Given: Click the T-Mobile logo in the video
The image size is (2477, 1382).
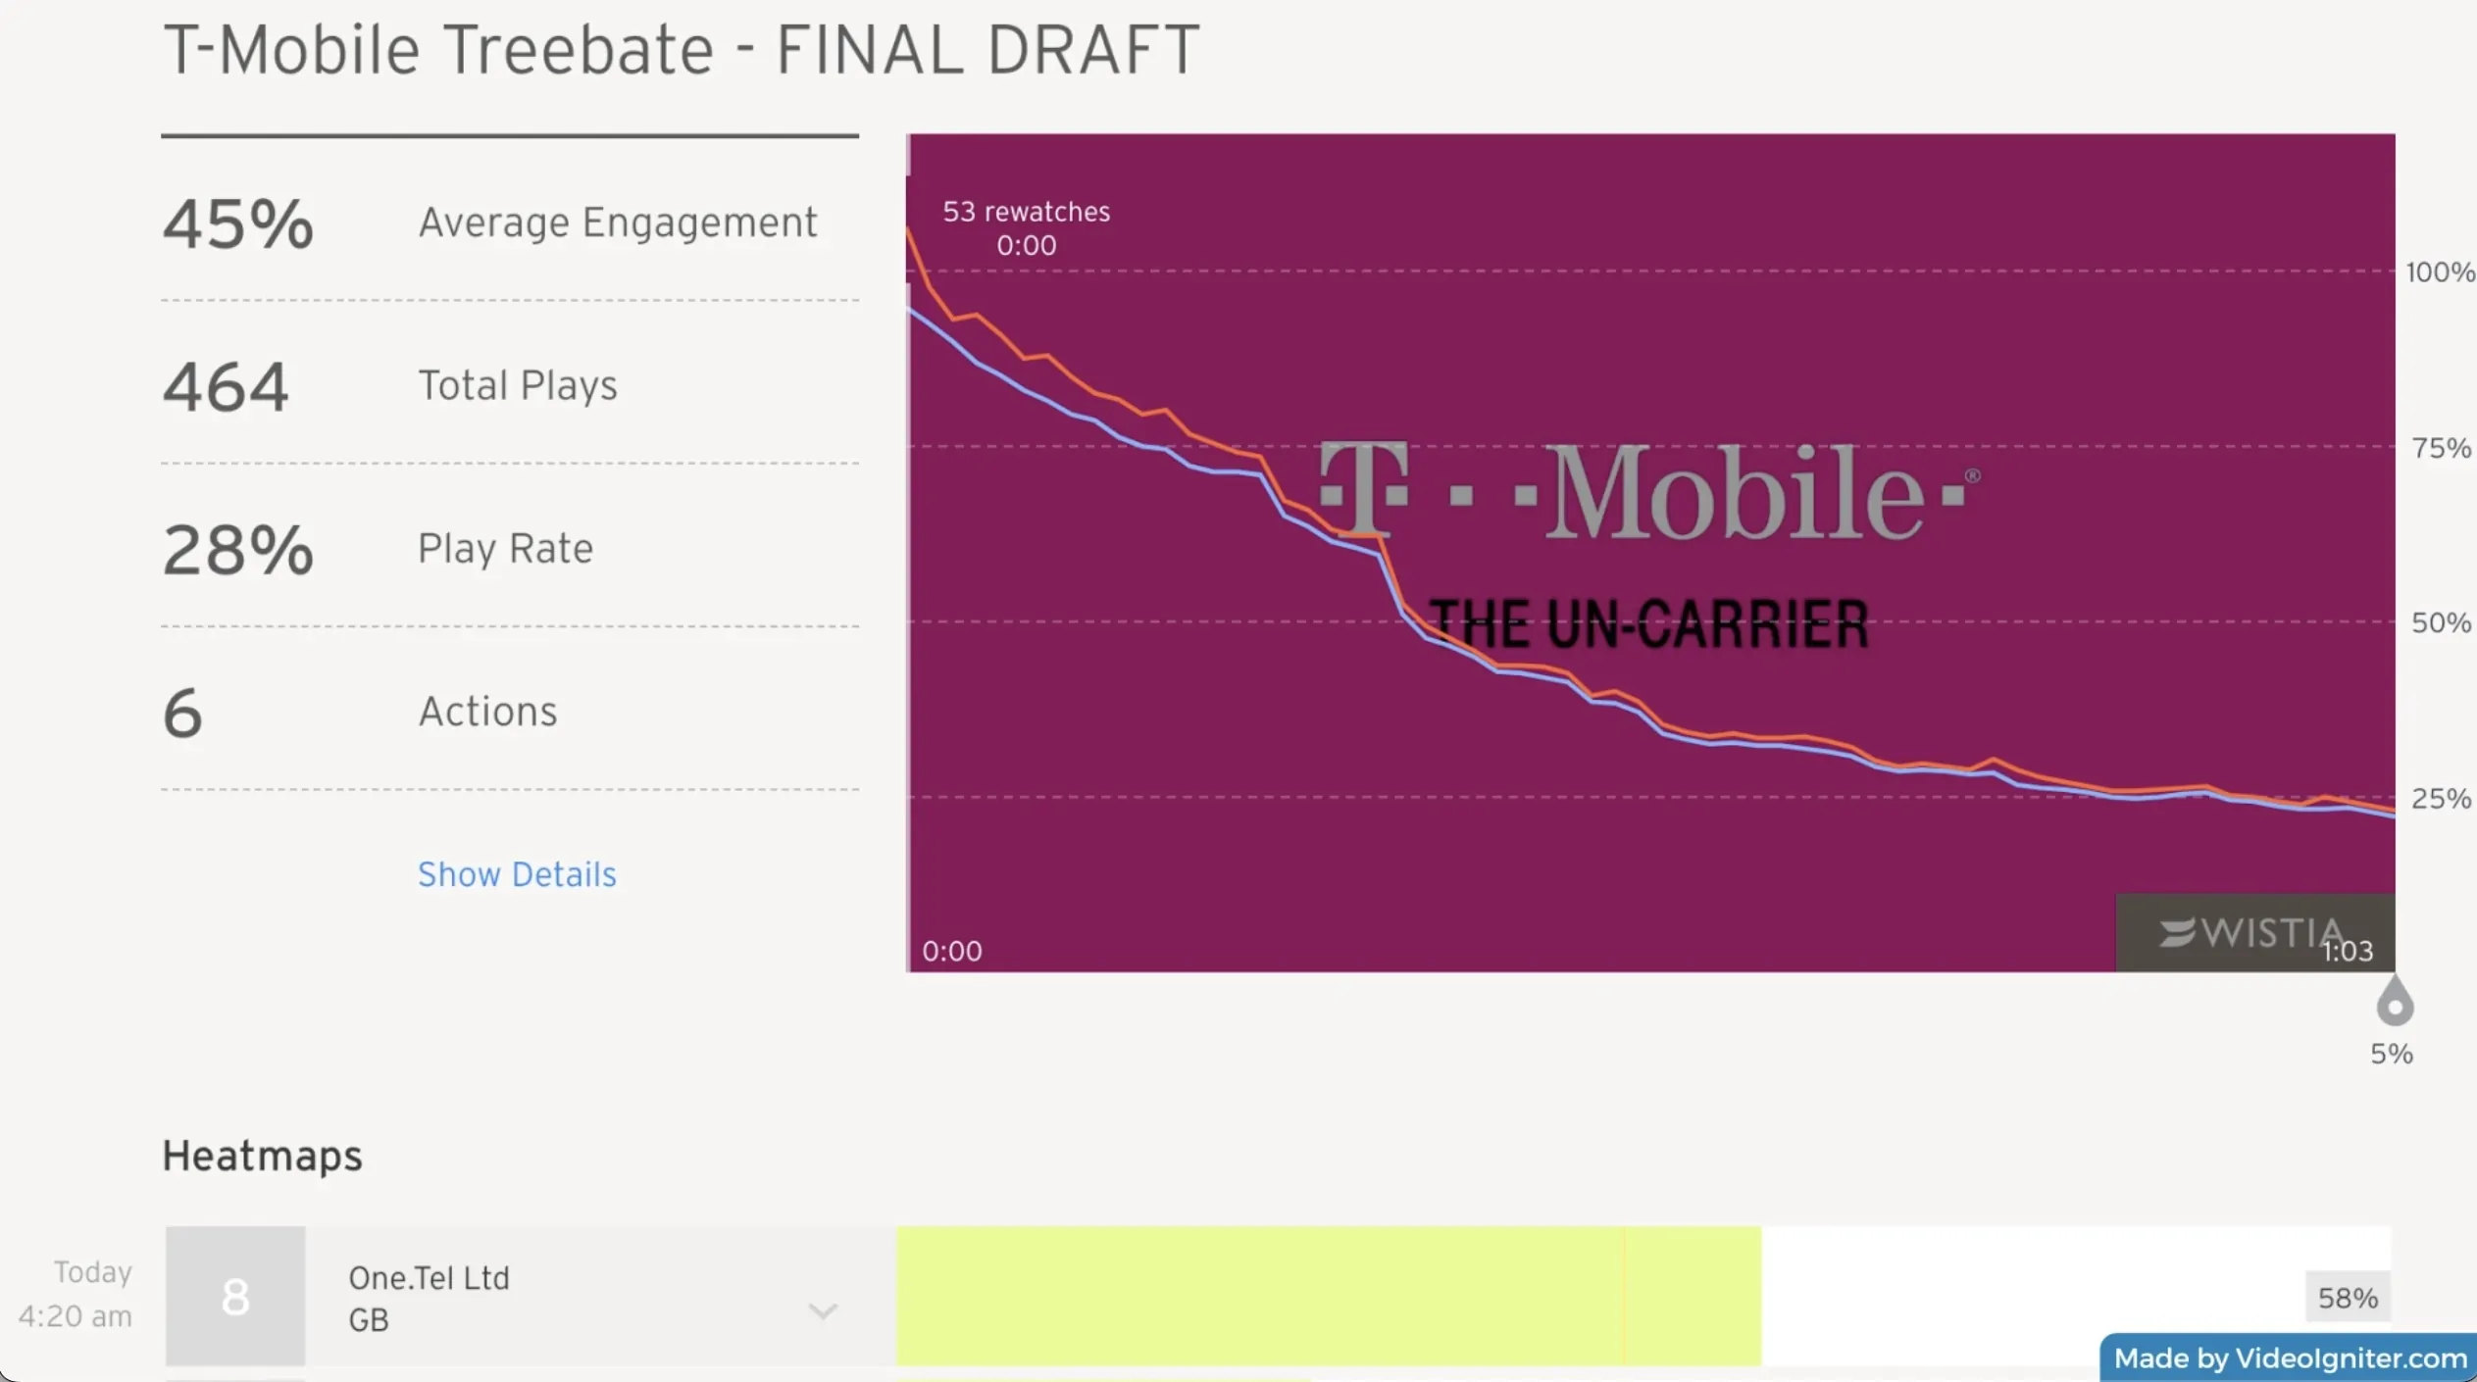Looking at the screenshot, I should click(x=1648, y=490).
